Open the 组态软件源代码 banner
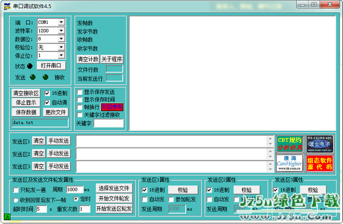The width and height of the screenshot is (343, 224). (x=320, y=163)
